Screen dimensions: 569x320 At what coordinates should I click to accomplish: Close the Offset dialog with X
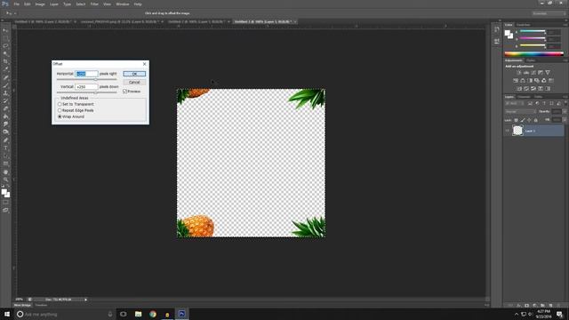[x=145, y=64]
